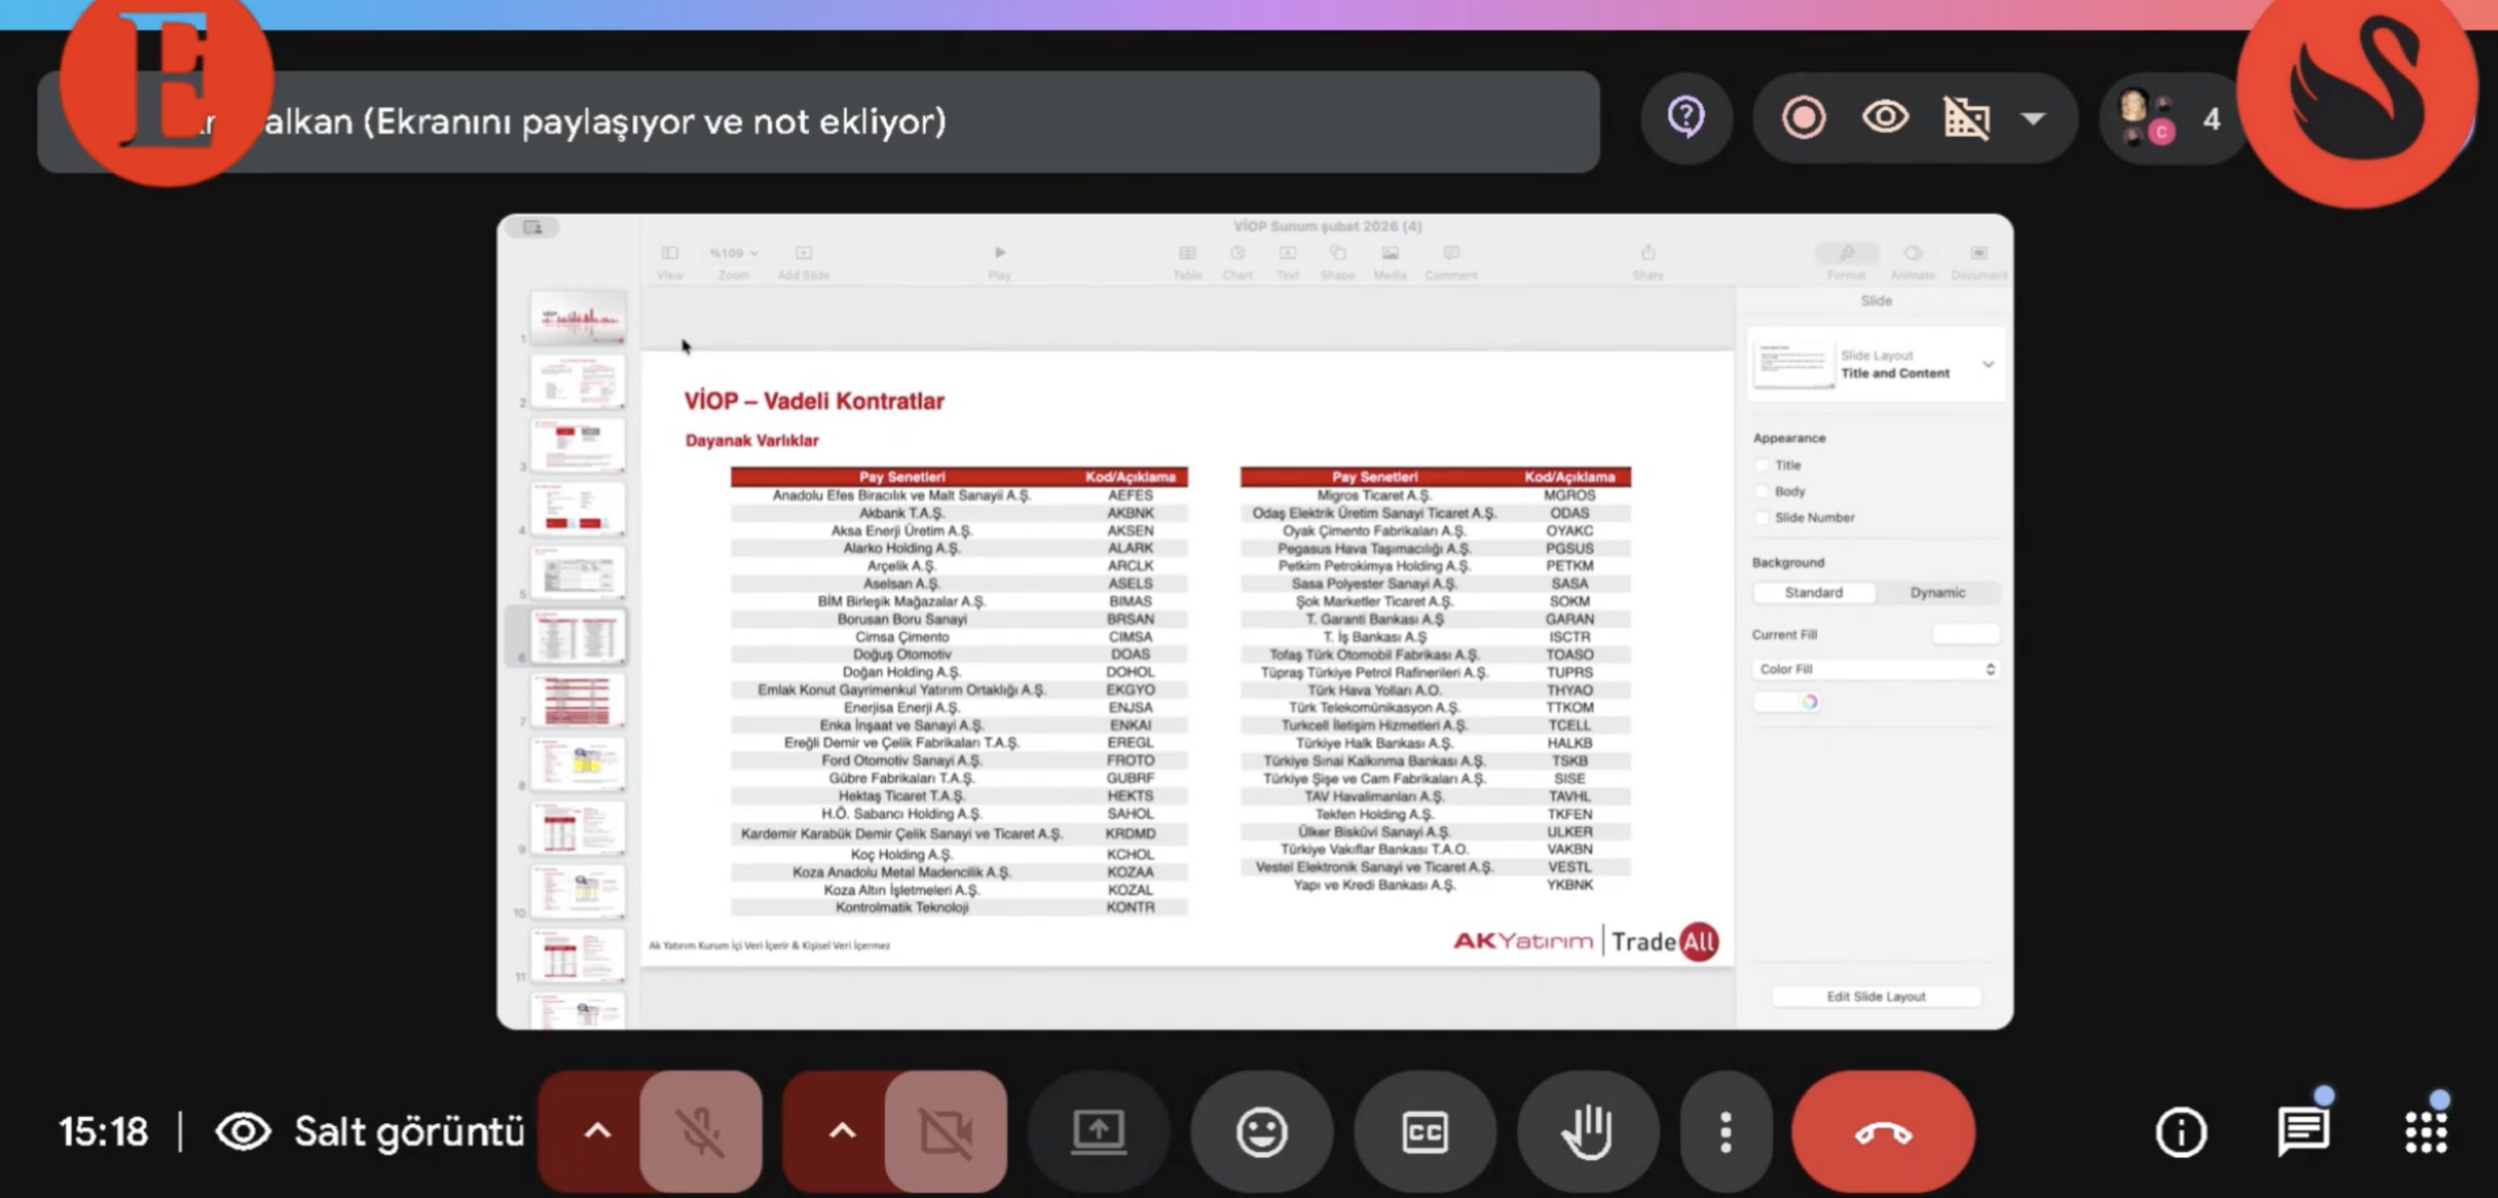2498x1198 pixels.
Task: Click the red hang-up call button
Action: click(1882, 1132)
